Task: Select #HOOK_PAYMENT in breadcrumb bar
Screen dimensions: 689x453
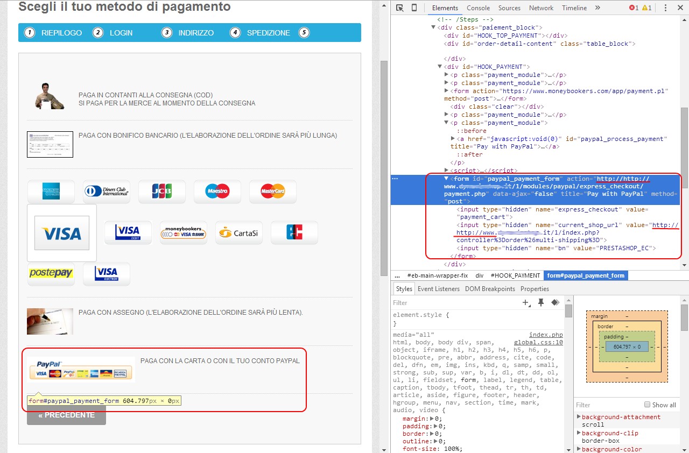Action: 515,275
